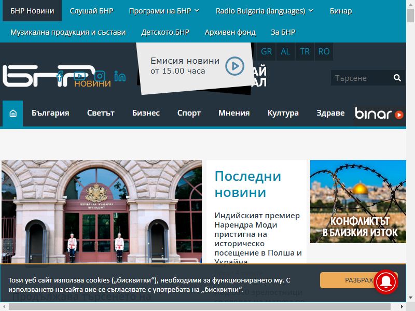Switch language to GR
The image size is (415, 311).
266,51
